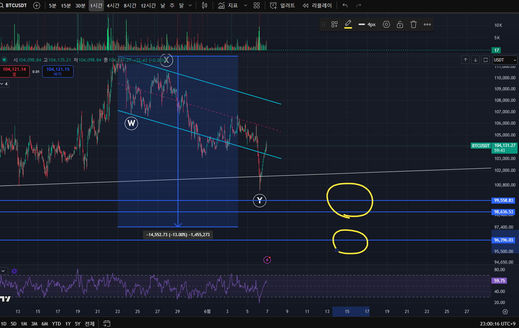Screen dimensions: 519x328
Task: Click the blue 바이 buy price button
Action: click(58, 71)
